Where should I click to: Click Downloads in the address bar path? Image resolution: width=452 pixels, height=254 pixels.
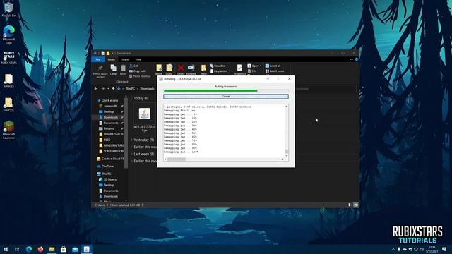pos(147,89)
